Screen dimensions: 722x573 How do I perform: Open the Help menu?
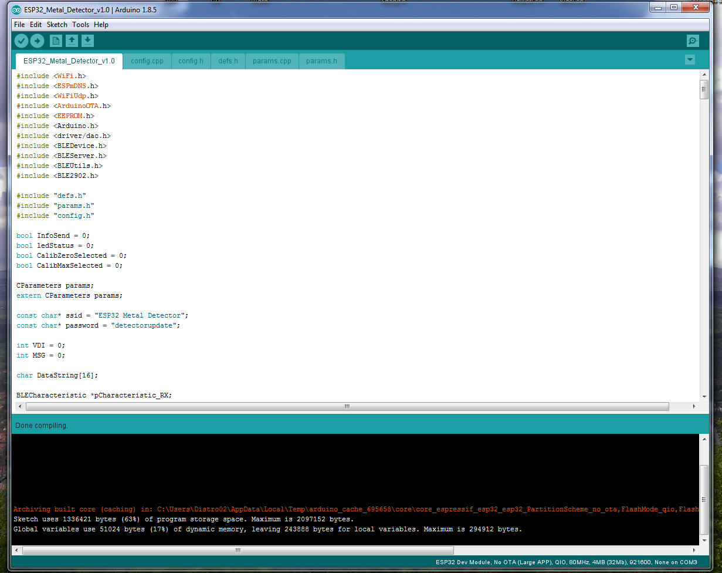point(101,25)
